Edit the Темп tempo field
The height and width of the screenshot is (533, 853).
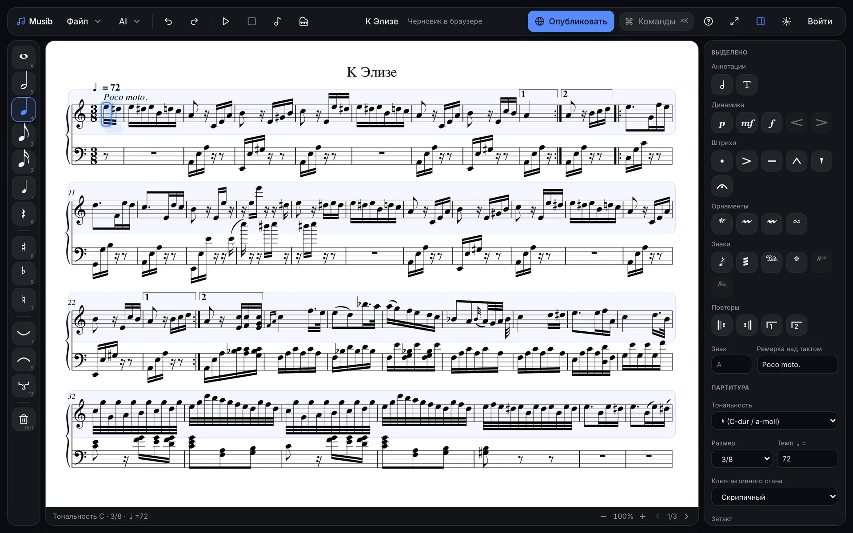click(x=807, y=458)
